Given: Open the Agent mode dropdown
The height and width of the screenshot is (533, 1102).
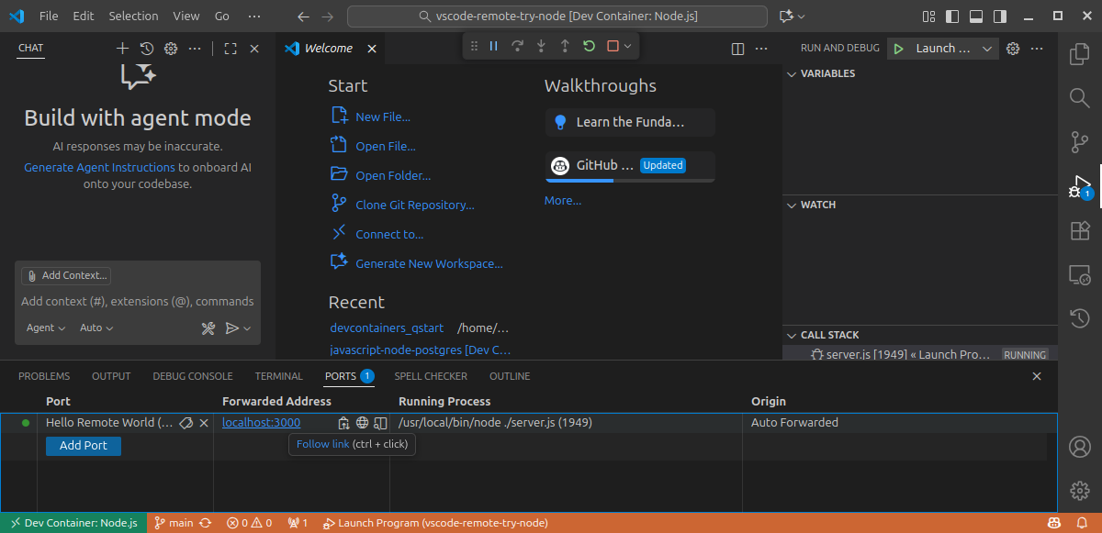Looking at the screenshot, I should 46,328.
